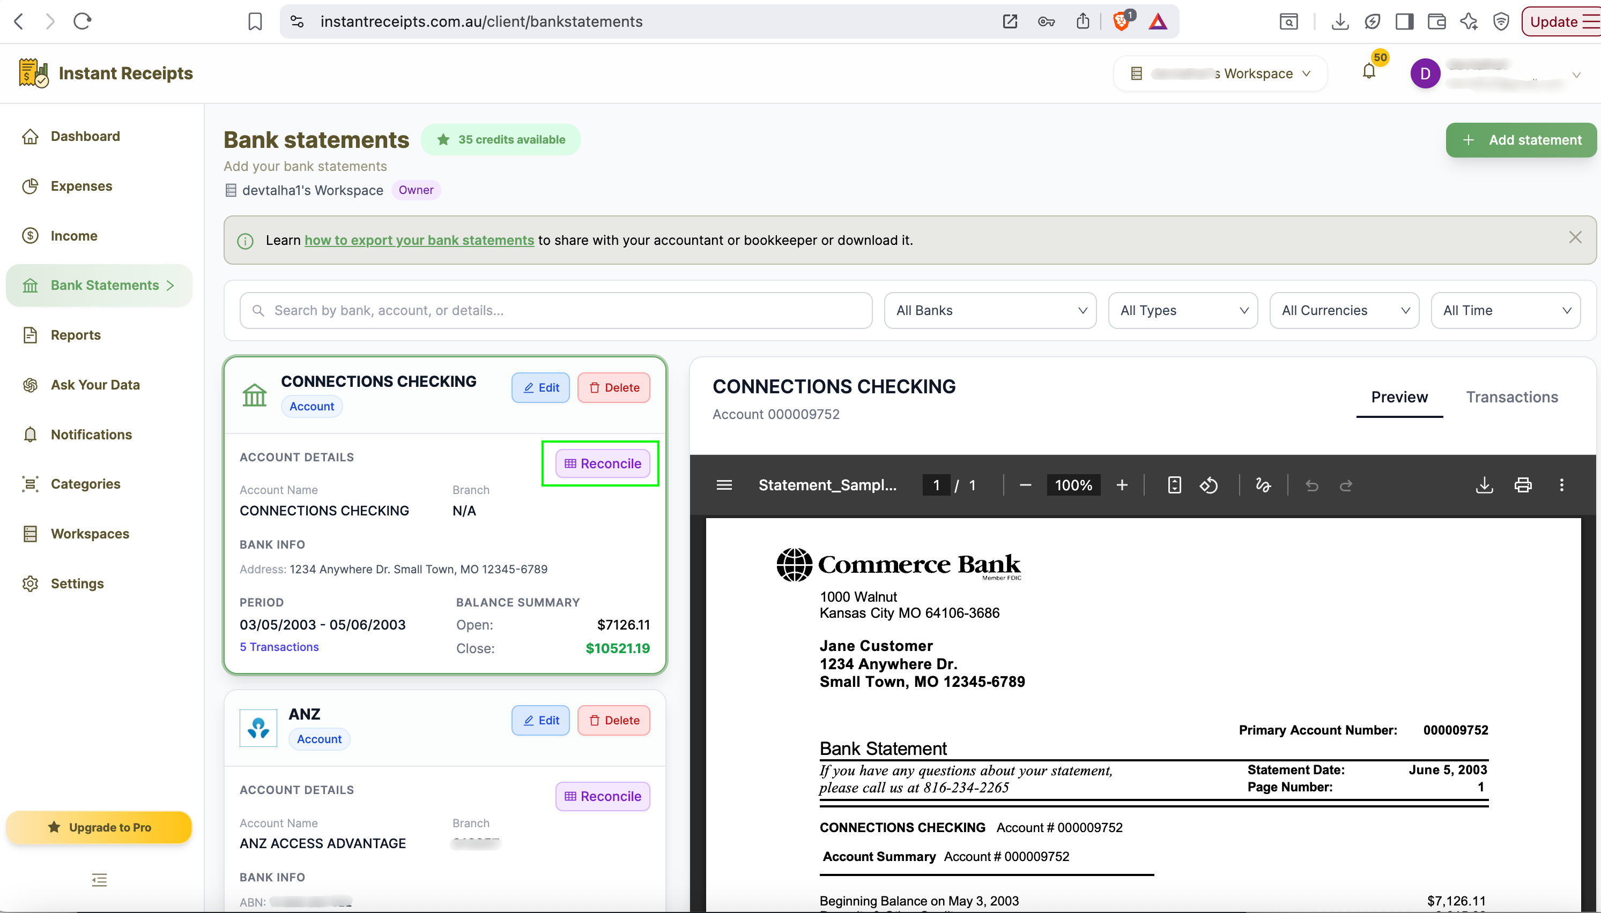Screen dimensions: 1601x913
Task: Reconcile the ANZ ACCESS ADVANTAGE account
Action: [x=602, y=796]
